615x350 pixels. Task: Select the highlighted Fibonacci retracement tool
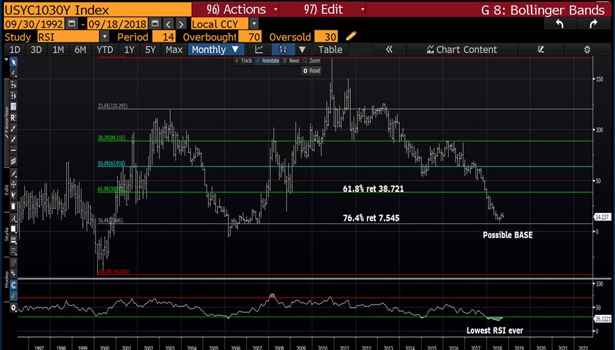point(13,107)
